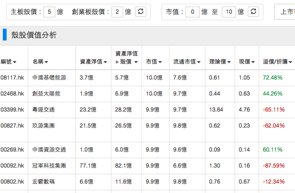Click the 市值 minimum value field
Viewport: 295px width, 193px height.
click(x=192, y=12)
